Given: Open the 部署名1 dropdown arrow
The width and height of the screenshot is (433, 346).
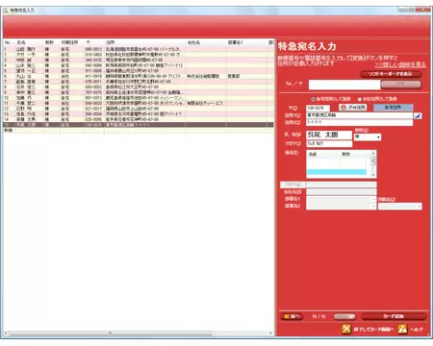Looking at the screenshot, I should (x=373, y=199).
